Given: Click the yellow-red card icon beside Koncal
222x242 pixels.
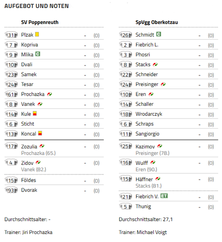Looking at the screenshot, I should pyautogui.click(x=40, y=133).
